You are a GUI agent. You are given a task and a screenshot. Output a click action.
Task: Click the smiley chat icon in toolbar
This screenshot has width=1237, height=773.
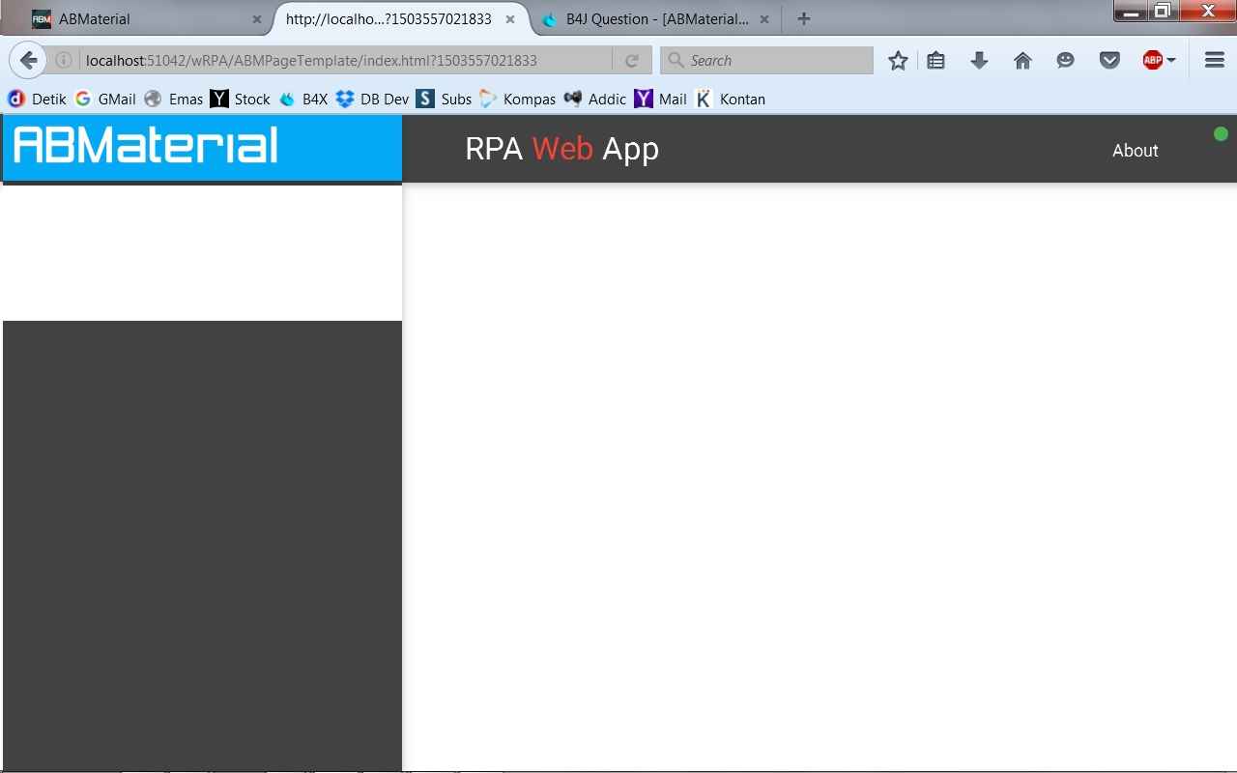(x=1065, y=60)
